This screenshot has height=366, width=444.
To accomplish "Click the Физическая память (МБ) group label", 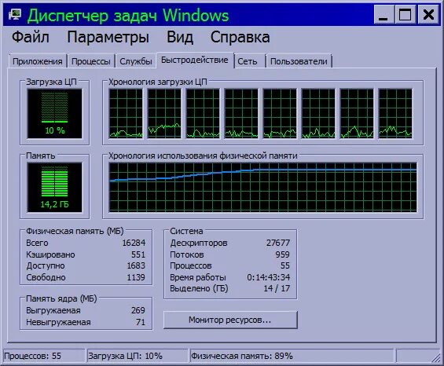I will (75, 231).
